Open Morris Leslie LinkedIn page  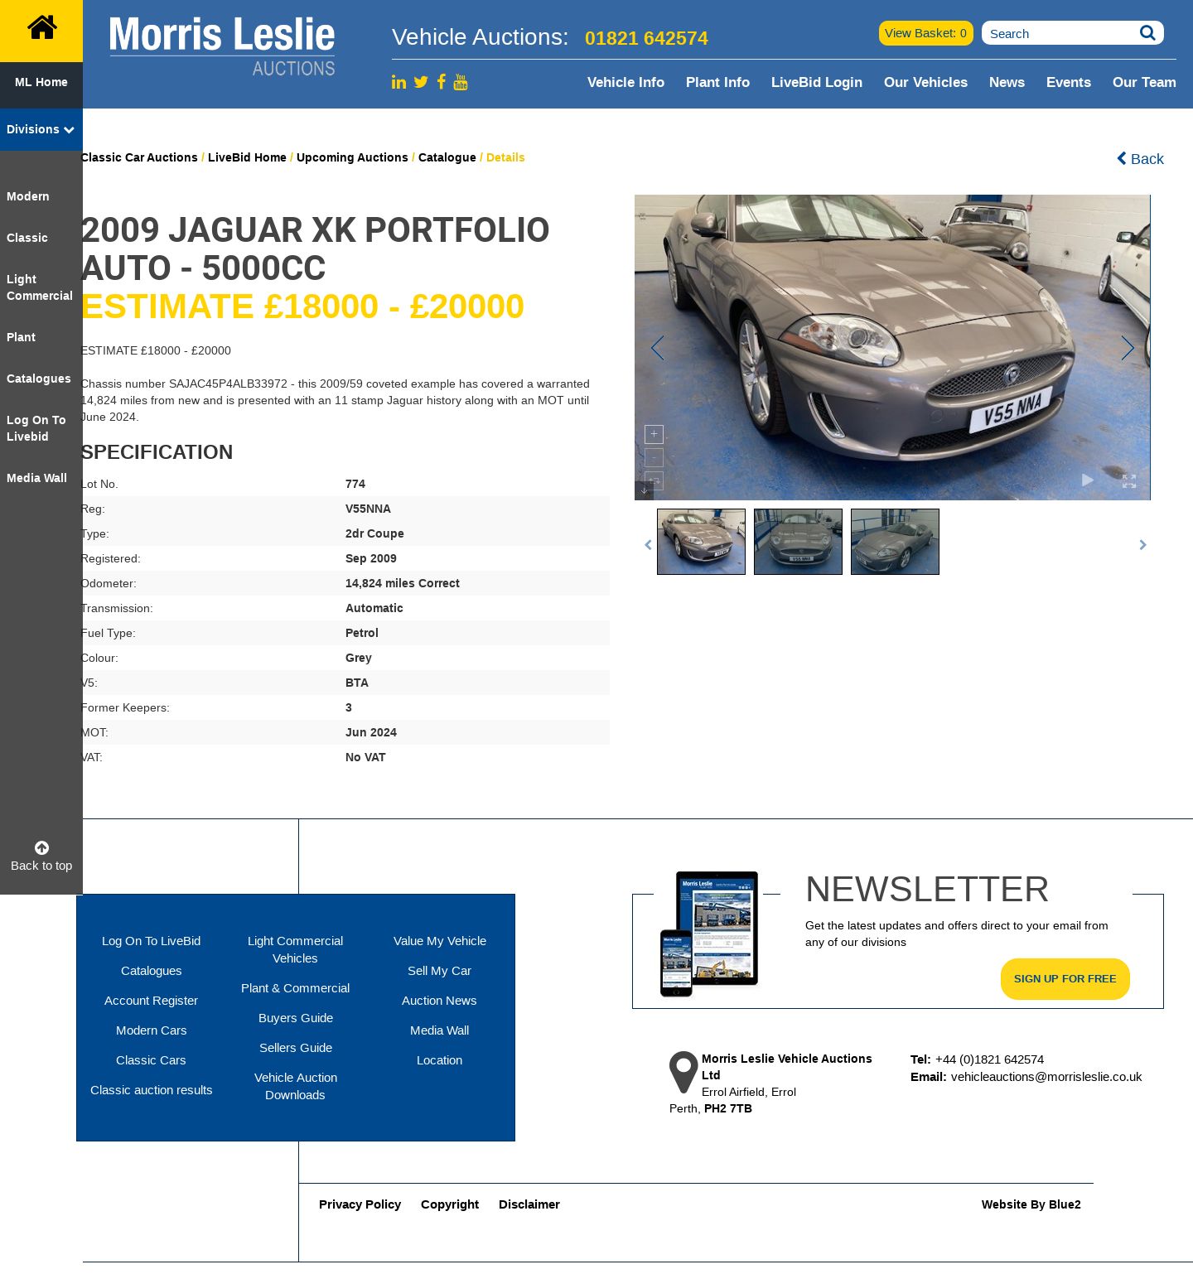(398, 82)
